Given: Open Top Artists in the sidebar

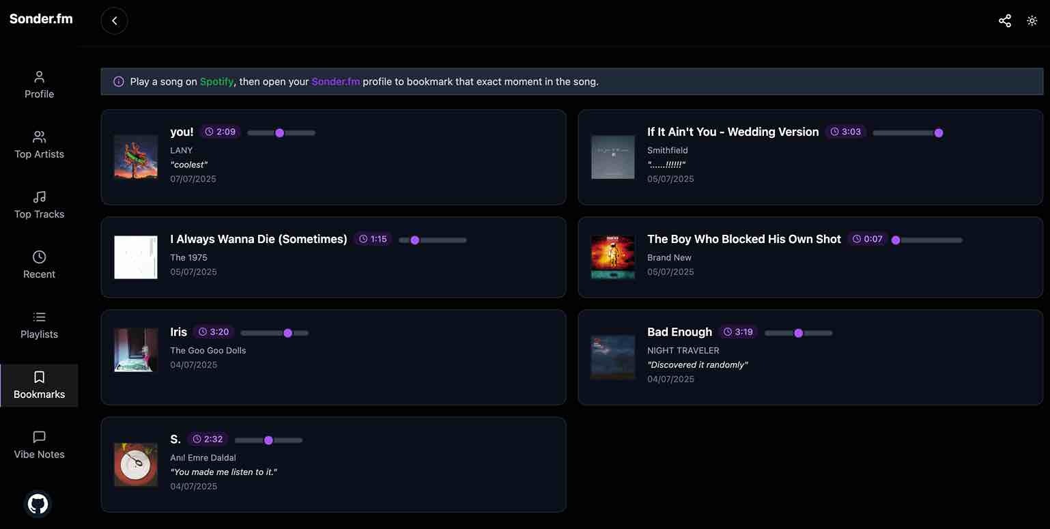Looking at the screenshot, I should pos(39,145).
